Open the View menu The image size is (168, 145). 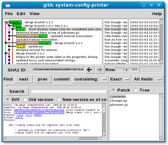(34, 14)
